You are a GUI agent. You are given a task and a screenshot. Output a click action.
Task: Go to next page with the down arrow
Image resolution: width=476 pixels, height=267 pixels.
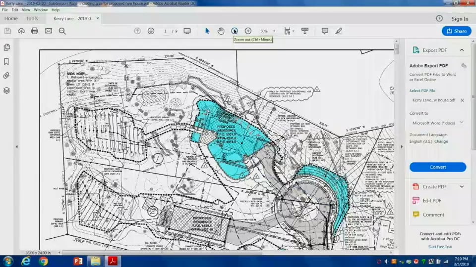(151, 31)
